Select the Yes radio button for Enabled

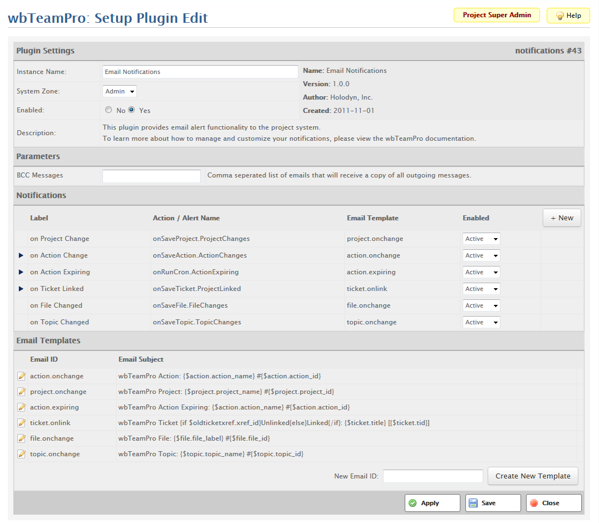click(132, 110)
